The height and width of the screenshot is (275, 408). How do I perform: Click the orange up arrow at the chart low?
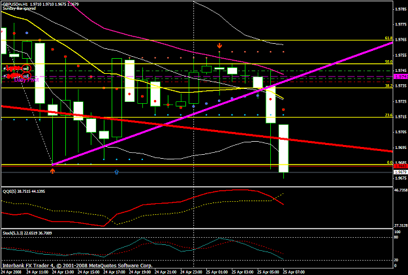click(53, 171)
